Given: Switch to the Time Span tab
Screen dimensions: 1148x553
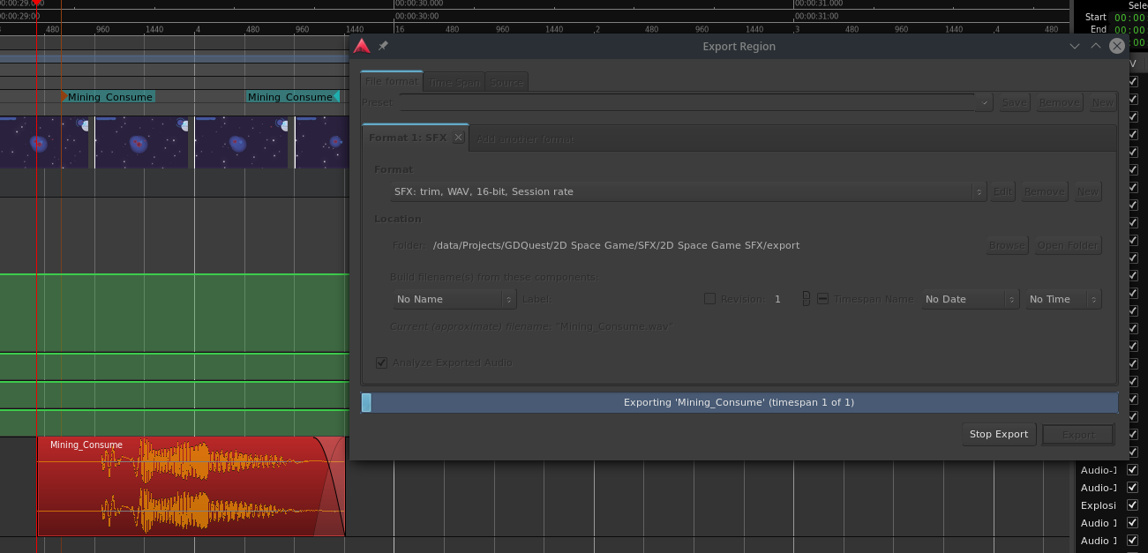Looking at the screenshot, I should pos(454,82).
